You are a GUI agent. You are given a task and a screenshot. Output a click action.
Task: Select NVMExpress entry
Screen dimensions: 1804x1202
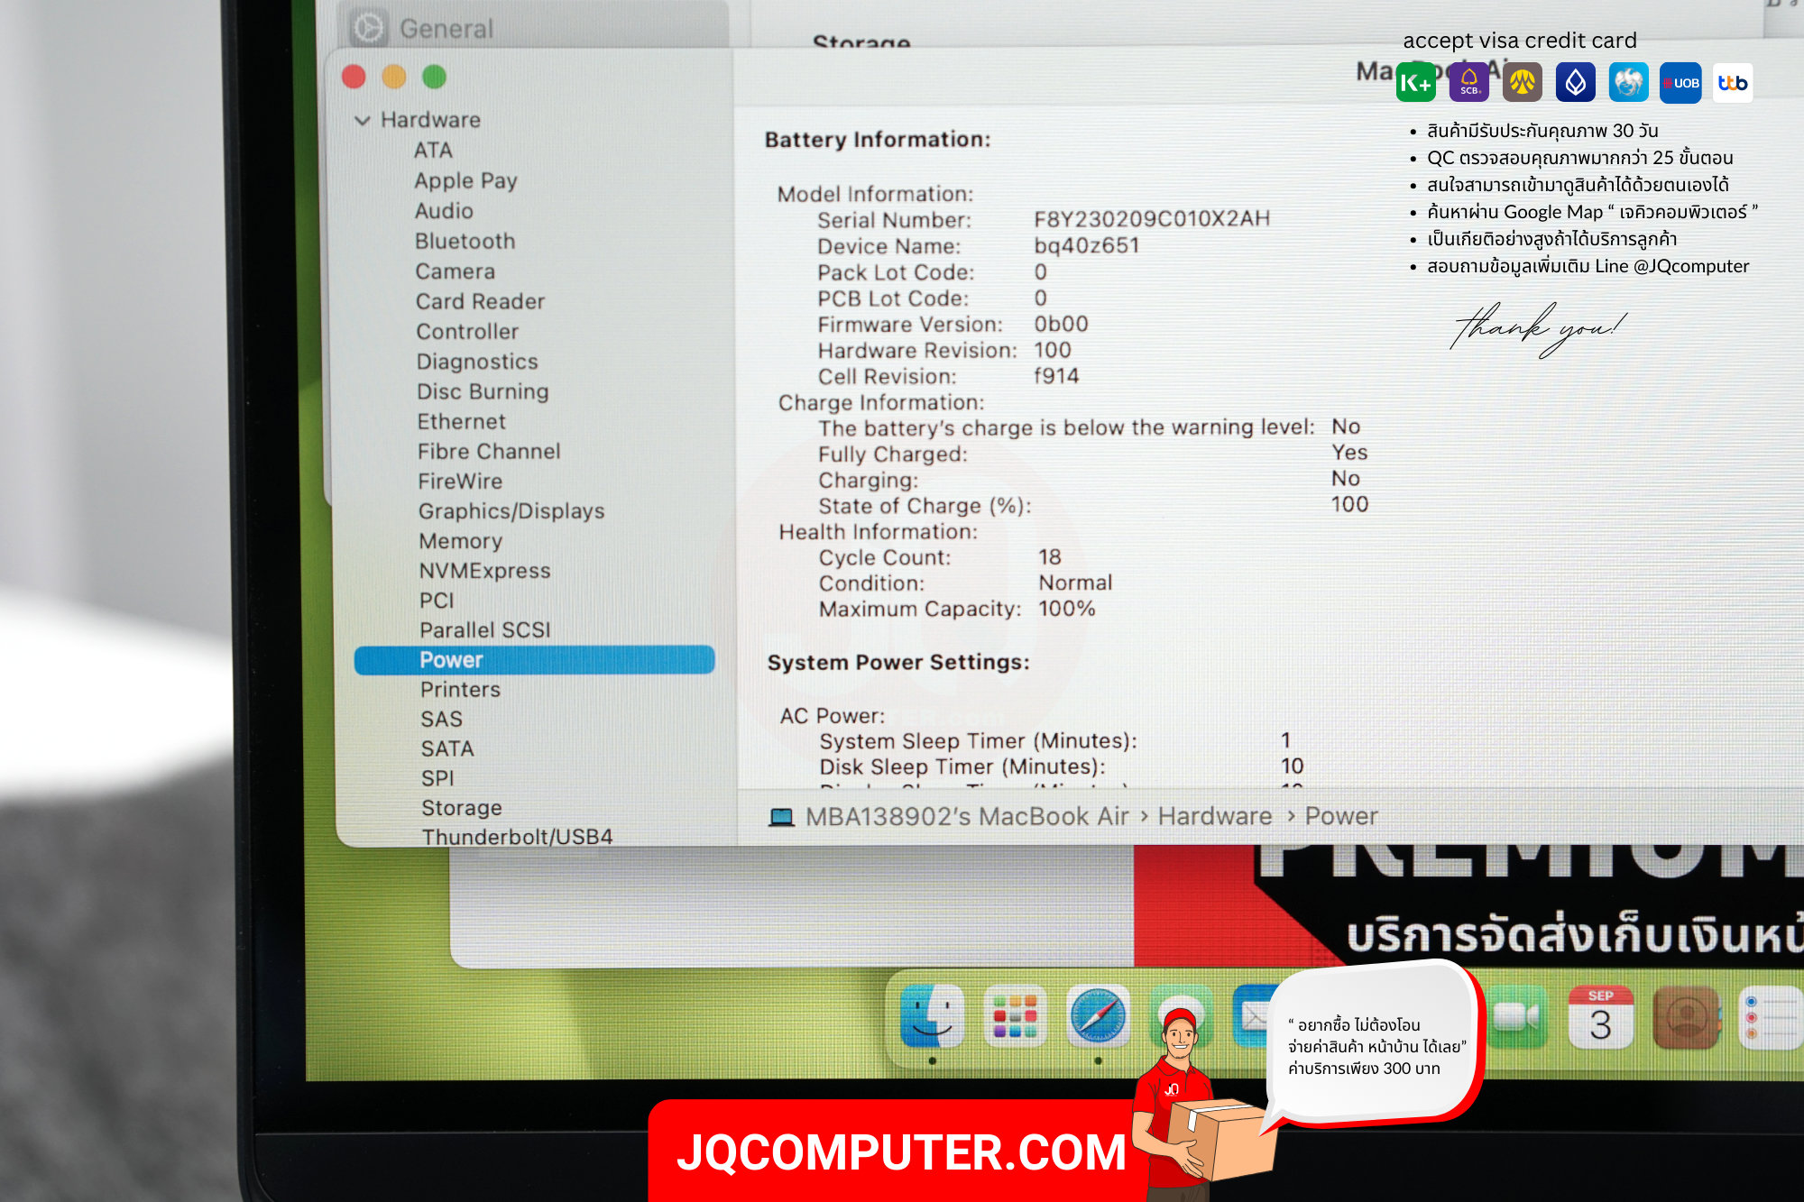484,570
